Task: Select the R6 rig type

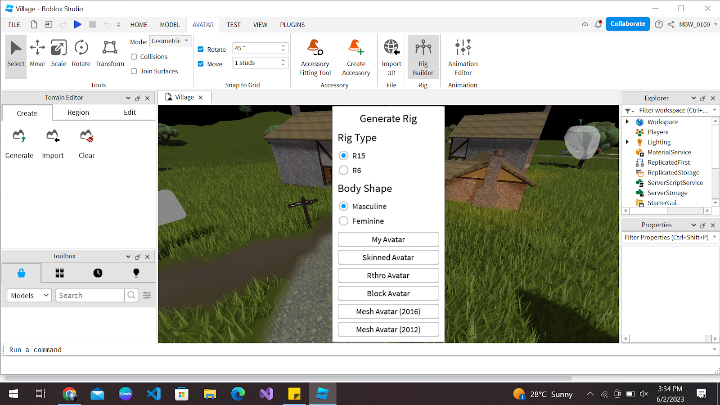Action: click(344, 170)
